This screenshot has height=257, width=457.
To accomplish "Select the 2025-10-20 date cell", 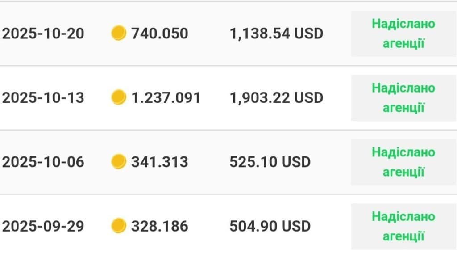I will tap(43, 34).
